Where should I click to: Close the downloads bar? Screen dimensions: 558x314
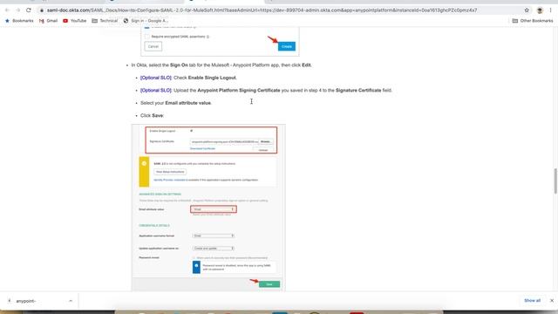552,300
